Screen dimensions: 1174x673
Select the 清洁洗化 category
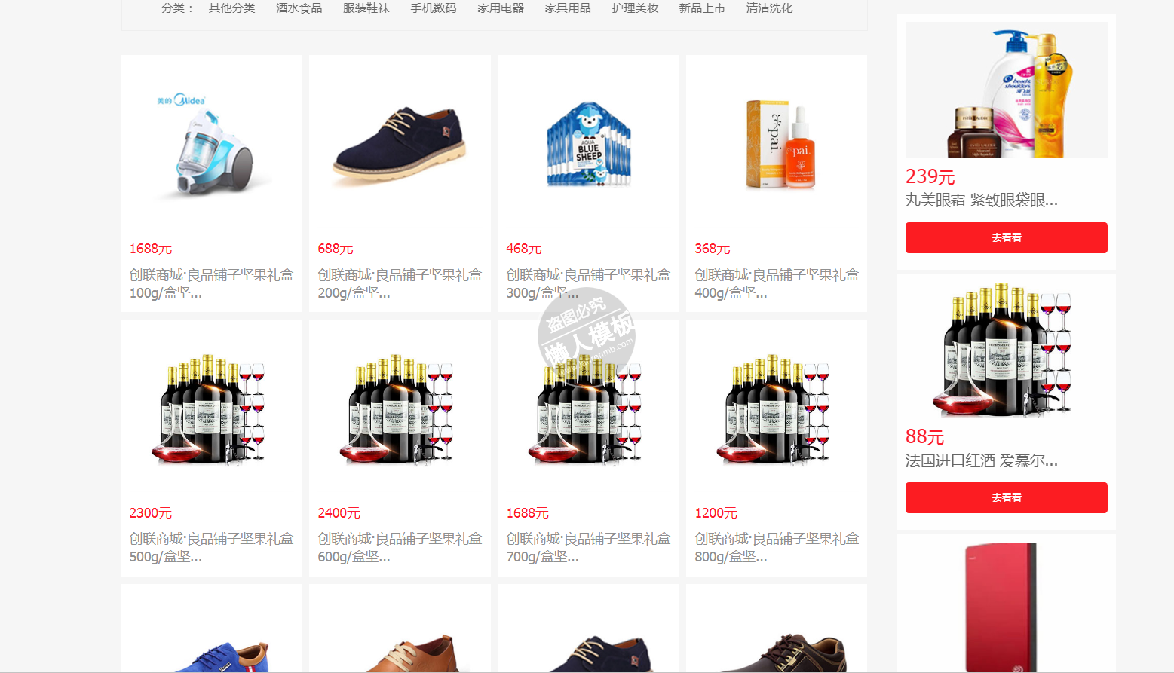pyautogui.click(x=769, y=8)
